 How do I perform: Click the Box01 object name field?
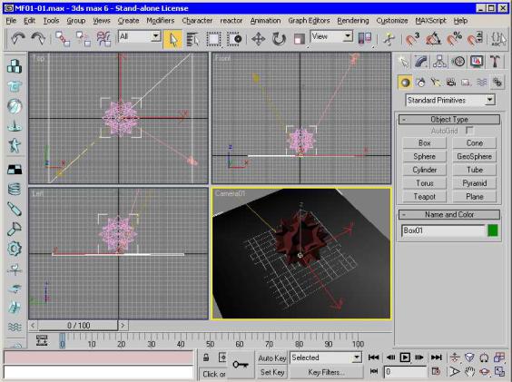[442, 230]
